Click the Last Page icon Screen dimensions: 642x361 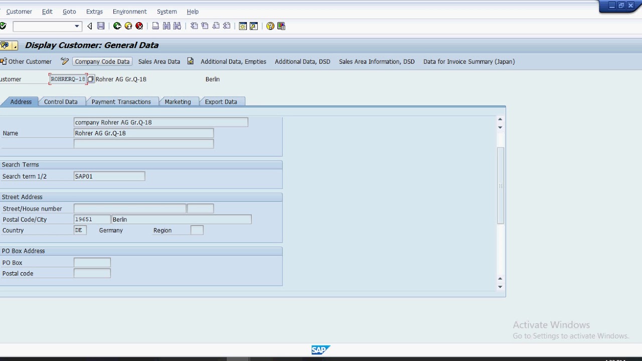point(227,26)
